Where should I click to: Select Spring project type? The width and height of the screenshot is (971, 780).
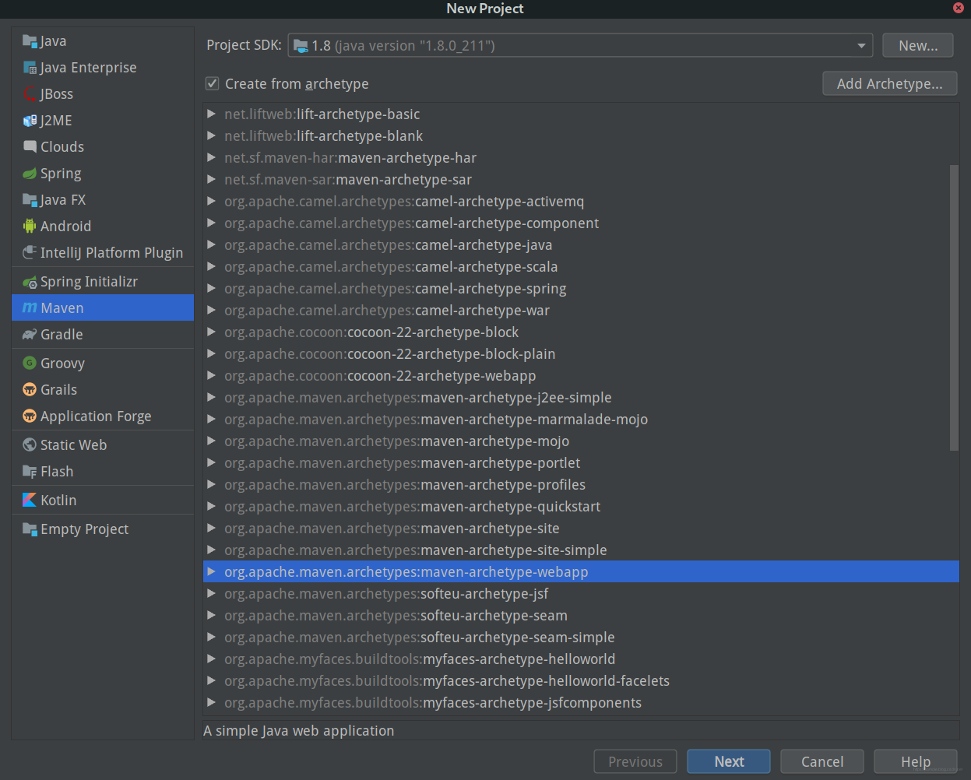click(x=103, y=174)
